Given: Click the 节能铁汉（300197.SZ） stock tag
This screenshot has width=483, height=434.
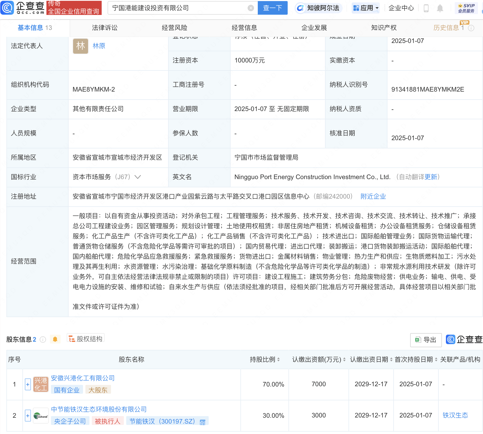Looking at the screenshot, I should pos(167,421).
